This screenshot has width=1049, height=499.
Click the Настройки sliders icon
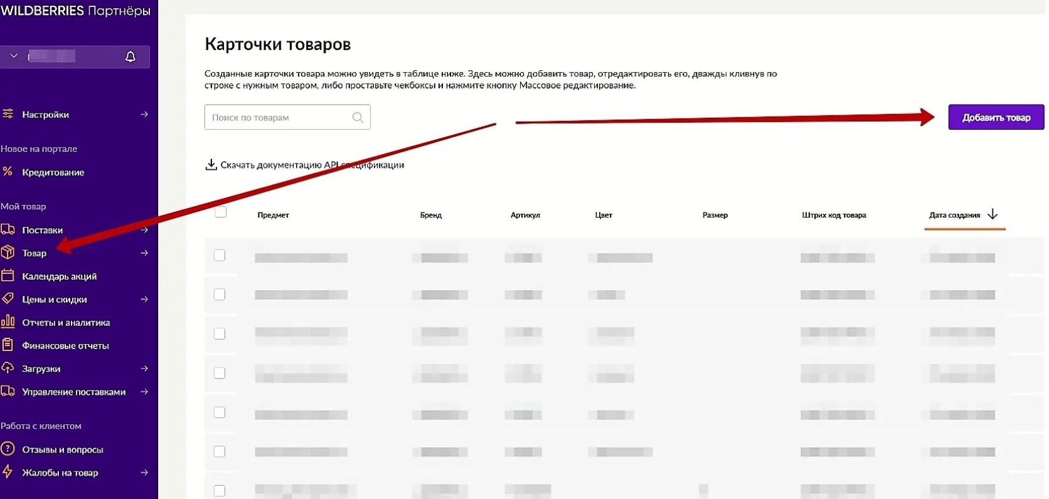click(x=8, y=114)
